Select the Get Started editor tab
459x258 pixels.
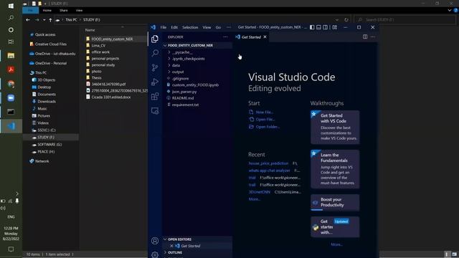tap(251, 37)
